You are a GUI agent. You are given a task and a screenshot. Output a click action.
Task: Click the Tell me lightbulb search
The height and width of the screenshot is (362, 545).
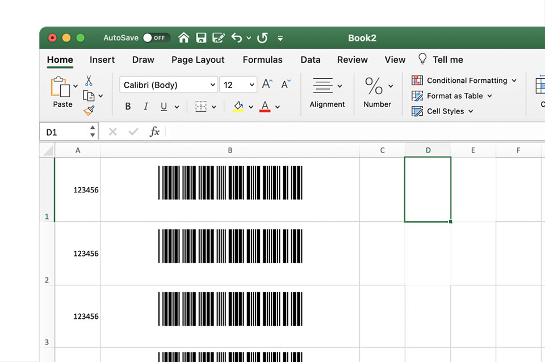[441, 60]
